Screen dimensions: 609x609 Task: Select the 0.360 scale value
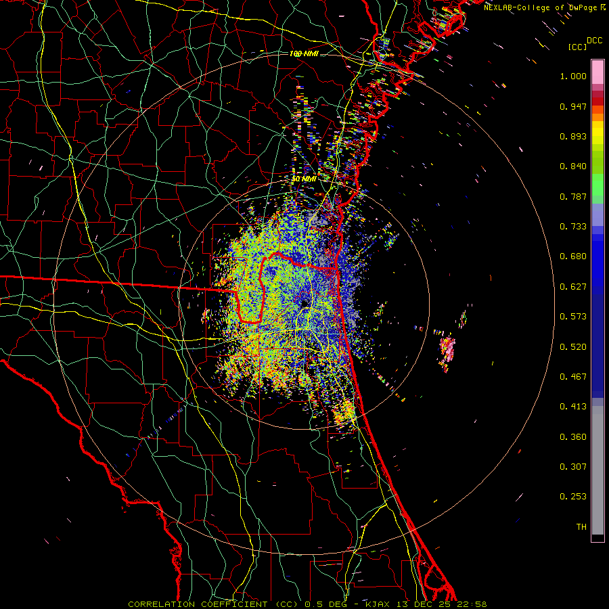573,437
